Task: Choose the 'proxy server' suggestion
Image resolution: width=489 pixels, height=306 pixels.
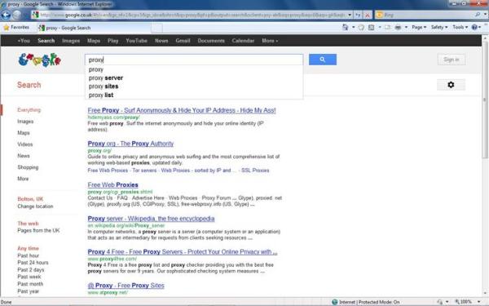Action: 194,78
